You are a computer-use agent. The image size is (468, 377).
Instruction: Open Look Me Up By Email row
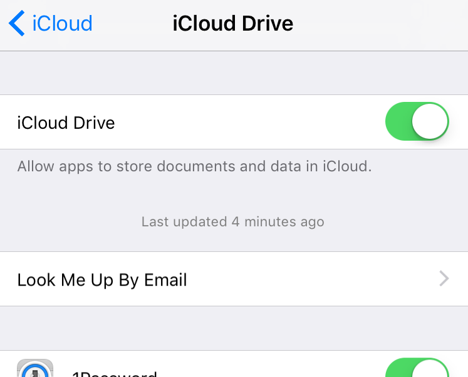(x=234, y=279)
